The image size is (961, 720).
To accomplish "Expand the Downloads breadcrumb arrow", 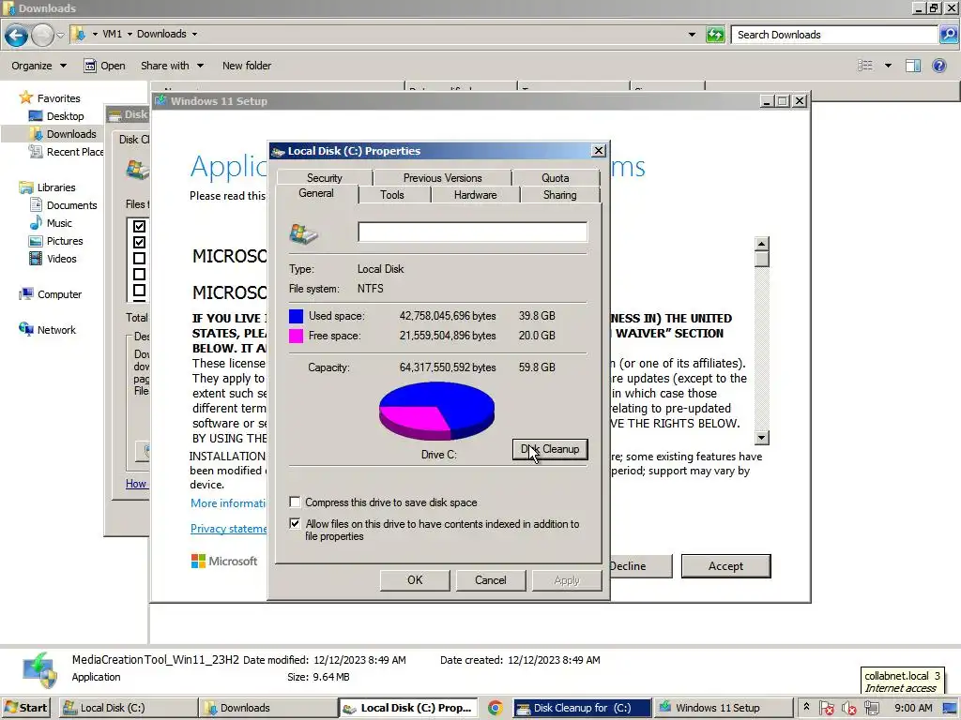I will tap(194, 35).
